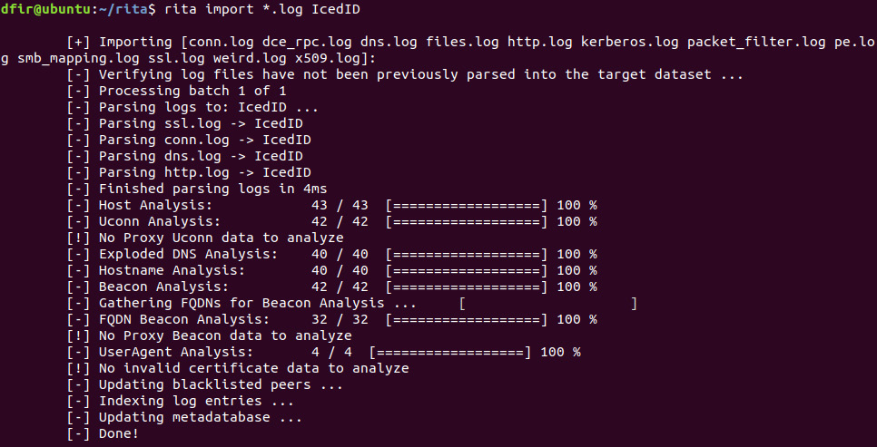Click the 'Done!' output line

click(103, 433)
